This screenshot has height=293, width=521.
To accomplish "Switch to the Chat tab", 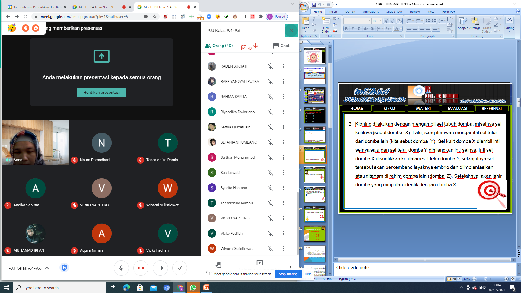I will (281, 46).
